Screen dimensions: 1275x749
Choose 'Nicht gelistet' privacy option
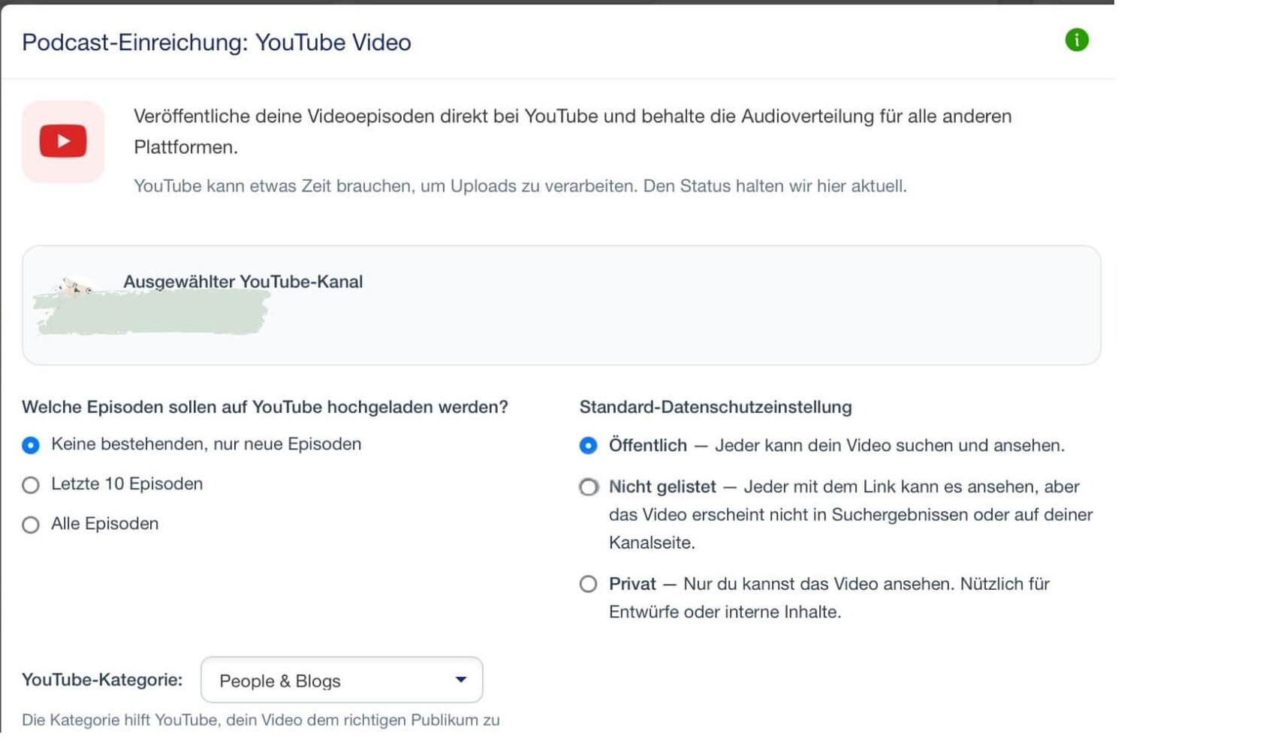point(589,487)
